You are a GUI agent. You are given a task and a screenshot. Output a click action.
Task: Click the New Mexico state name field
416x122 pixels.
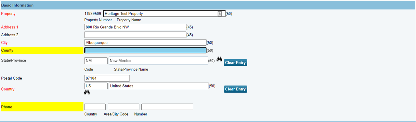[158, 61]
